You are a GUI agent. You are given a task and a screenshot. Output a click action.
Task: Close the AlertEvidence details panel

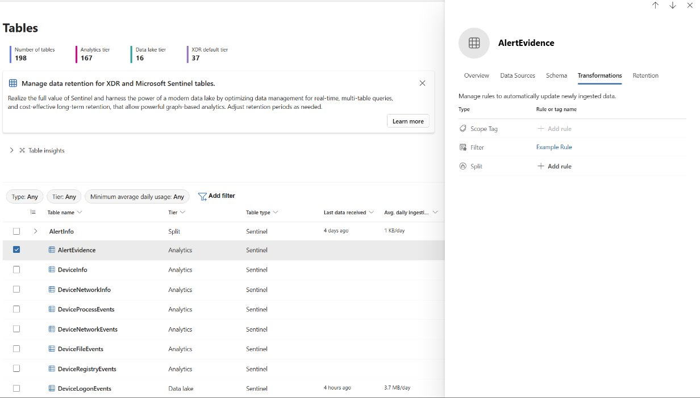[x=690, y=5]
